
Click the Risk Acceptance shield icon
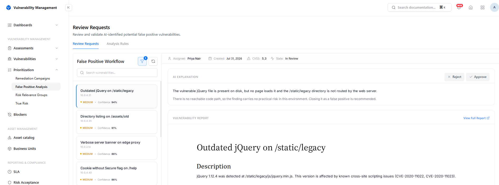pos(10,183)
